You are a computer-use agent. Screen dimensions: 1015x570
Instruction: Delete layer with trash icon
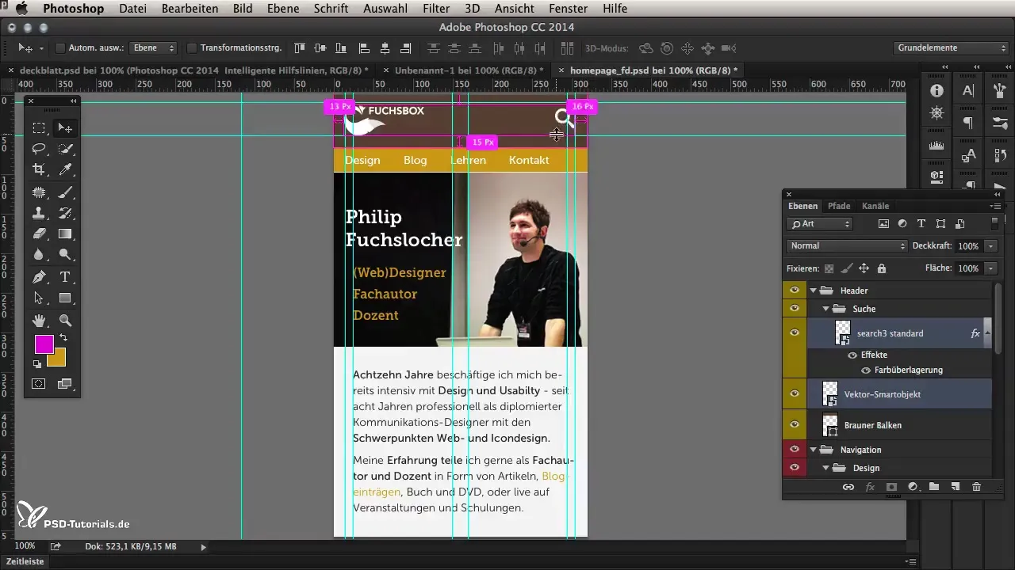[x=976, y=487]
